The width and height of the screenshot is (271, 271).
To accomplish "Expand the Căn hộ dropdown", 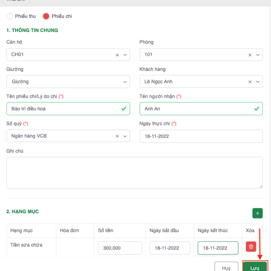I will tap(125, 55).
